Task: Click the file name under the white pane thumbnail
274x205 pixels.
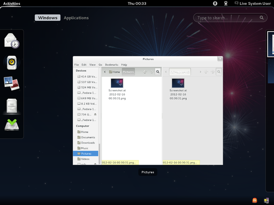Action: tap(117, 94)
